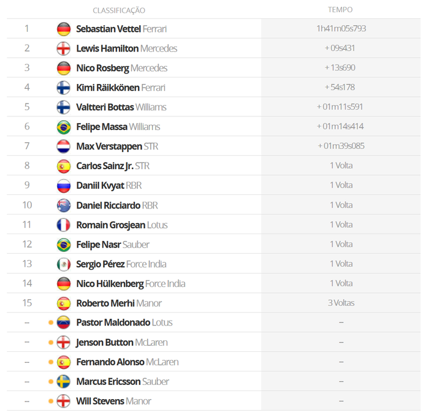Screen dimensions: 423x415
Task: Click the Finnish flag beside Kimi Räikkönen
Action: click(64, 88)
